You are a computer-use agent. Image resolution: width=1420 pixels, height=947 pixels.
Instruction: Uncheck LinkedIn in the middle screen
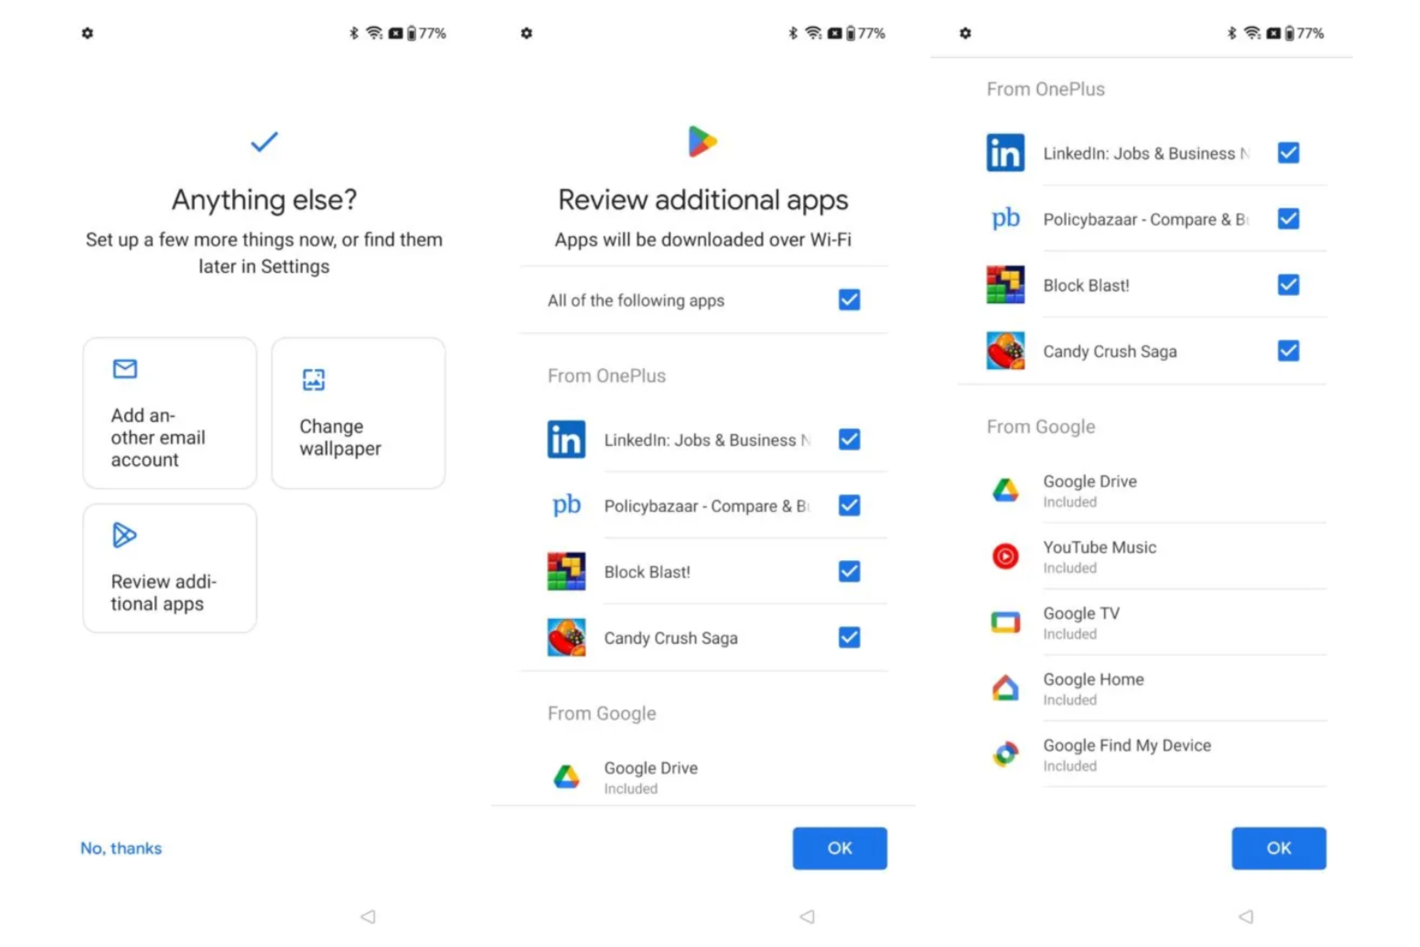tap(849, 439)
